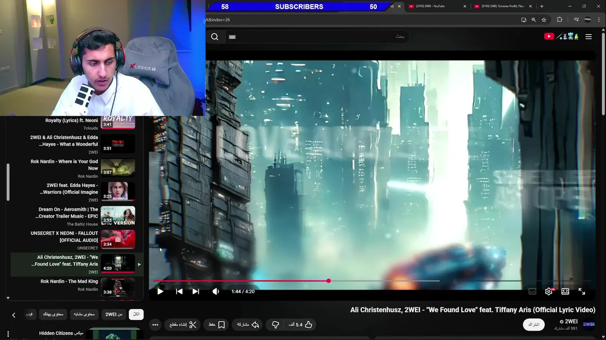Screen dimensions: 606x340
Task: Open the browser extensions puzzle icon
Action: pos(560,20)
